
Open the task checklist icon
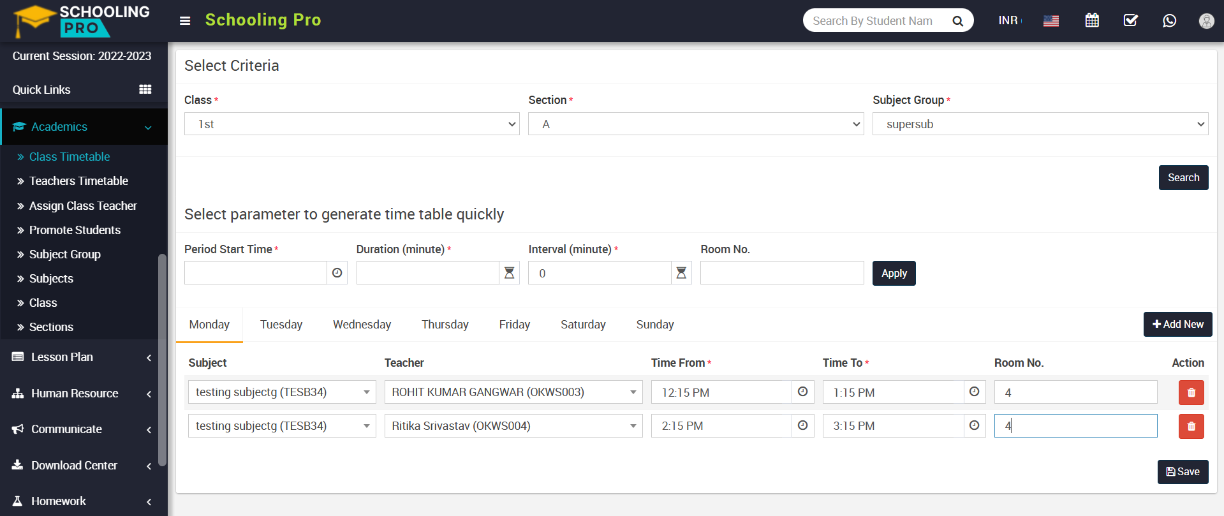1130,20
